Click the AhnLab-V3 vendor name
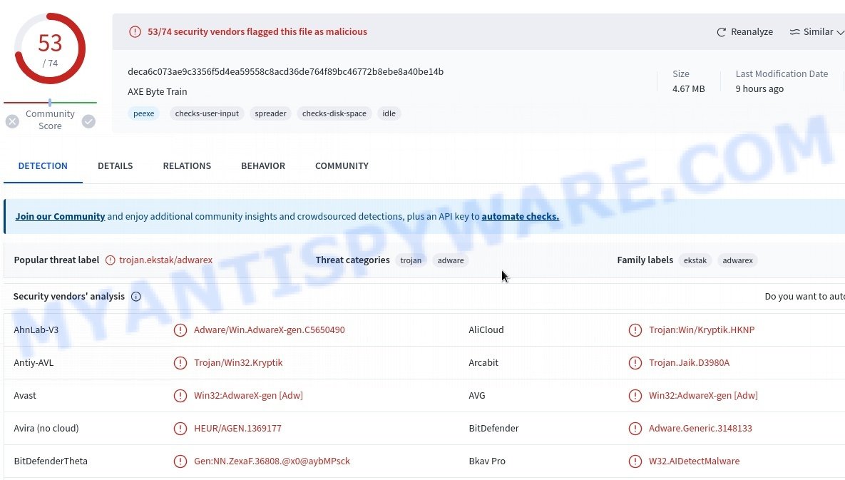 tap(36, 330)
